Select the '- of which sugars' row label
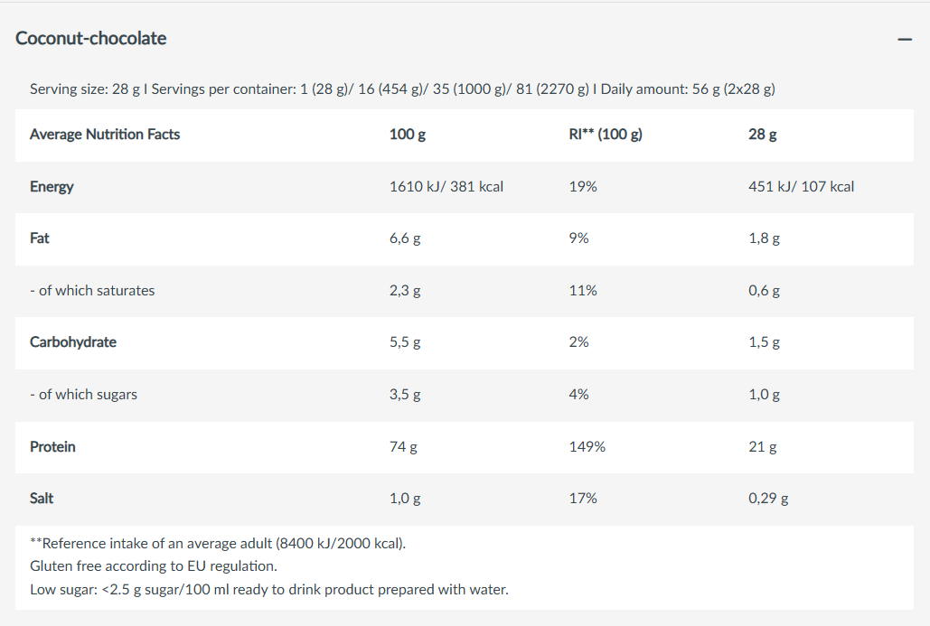The width and height of the screenshot is (930, 626). pos(84,395)
